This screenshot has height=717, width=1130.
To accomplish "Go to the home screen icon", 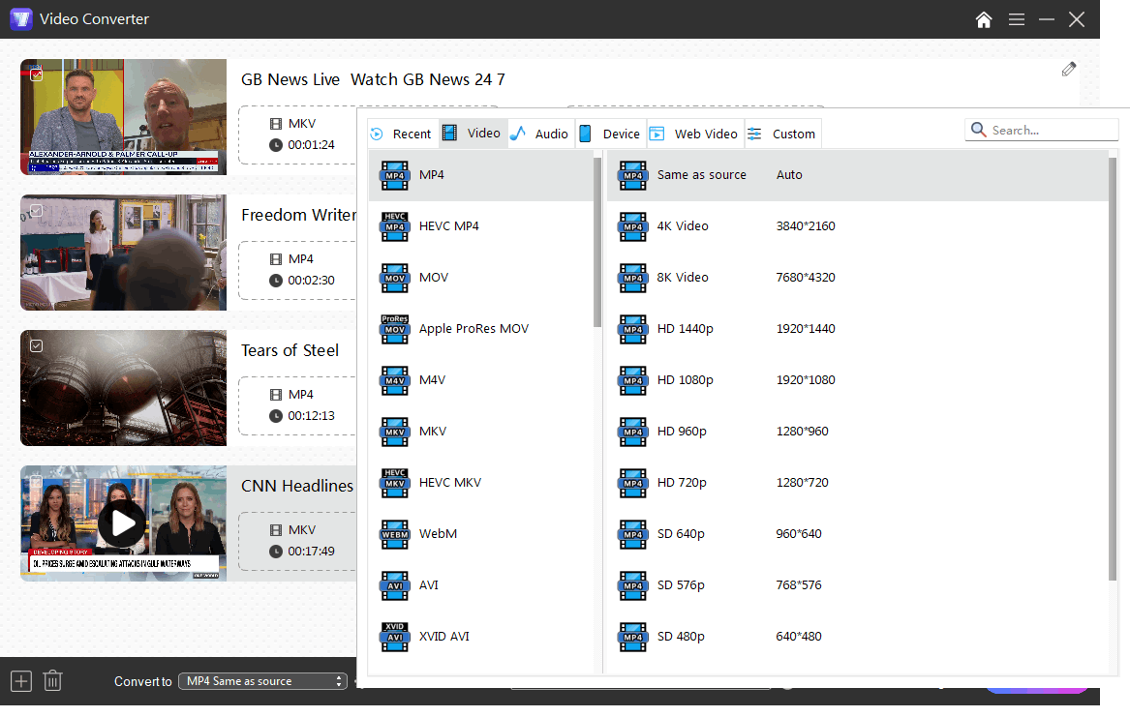I will click(984, 19).
